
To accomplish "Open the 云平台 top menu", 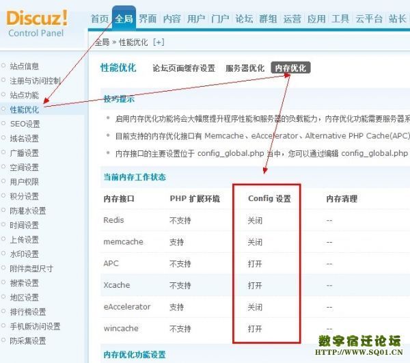I will pyautogui.click(x=369, y=19).
